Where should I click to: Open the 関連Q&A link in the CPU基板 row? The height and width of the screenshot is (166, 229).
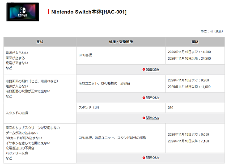click(x=152, y=69)
